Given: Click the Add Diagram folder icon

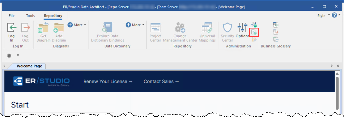Looking at the screenshot, I should 59,28.
